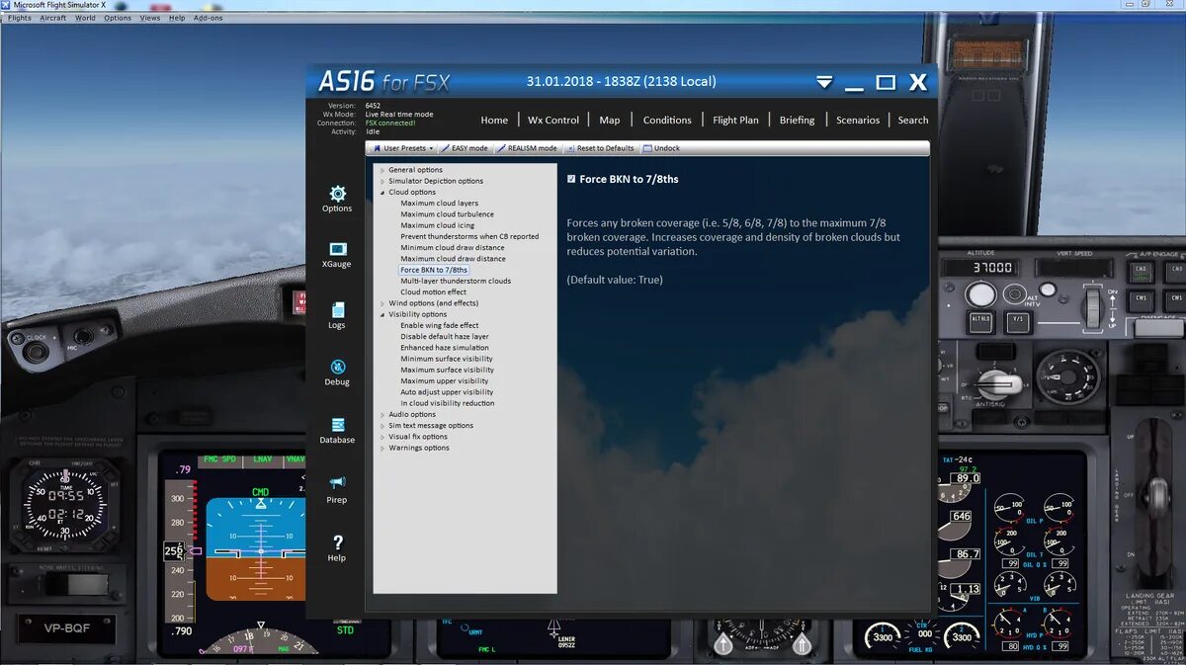Select Enhanced haze simulation option
The width and height of the screenshot is (1186, 665).
445,348
